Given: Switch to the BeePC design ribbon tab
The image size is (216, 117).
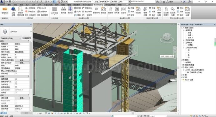Looking at the screenshot, I should point(87,5).
